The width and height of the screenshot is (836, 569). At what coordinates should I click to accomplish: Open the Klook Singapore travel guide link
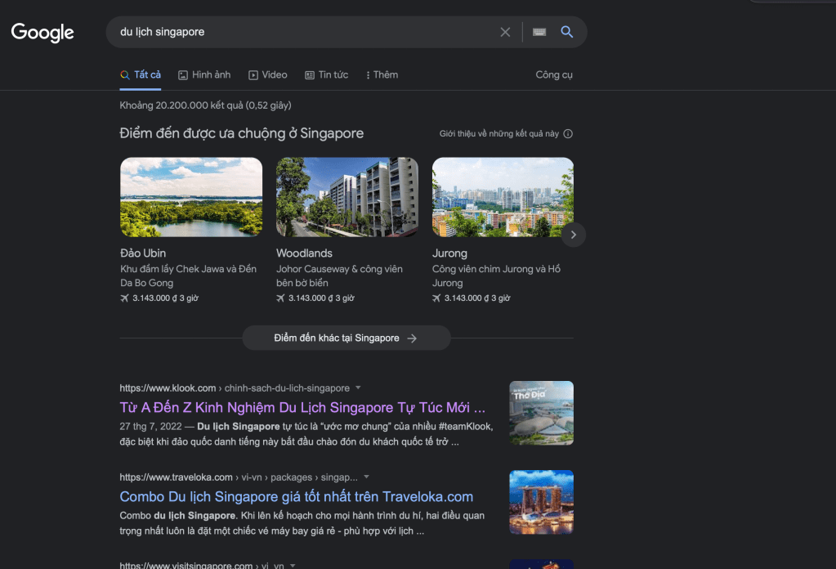[302, 407]
